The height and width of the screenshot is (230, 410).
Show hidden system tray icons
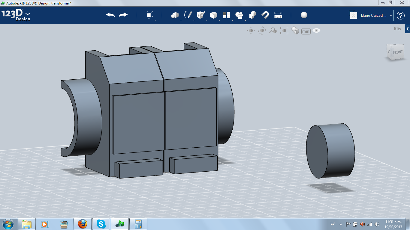[x=341, y=224]
